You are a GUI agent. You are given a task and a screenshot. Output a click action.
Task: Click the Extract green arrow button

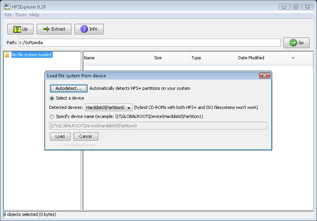point(54,29)
